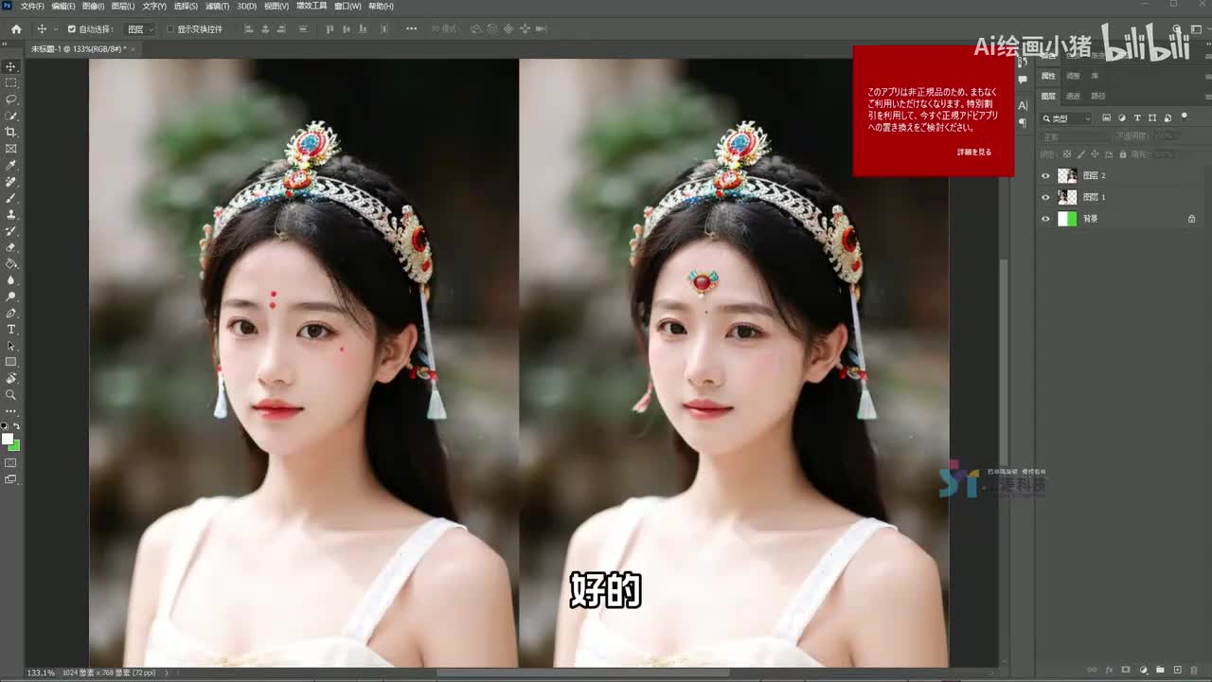The width and height of the screenshot is (1212, 682).
Task: Filter layers by shape layer icon
Action: (x=1152, y=118)
